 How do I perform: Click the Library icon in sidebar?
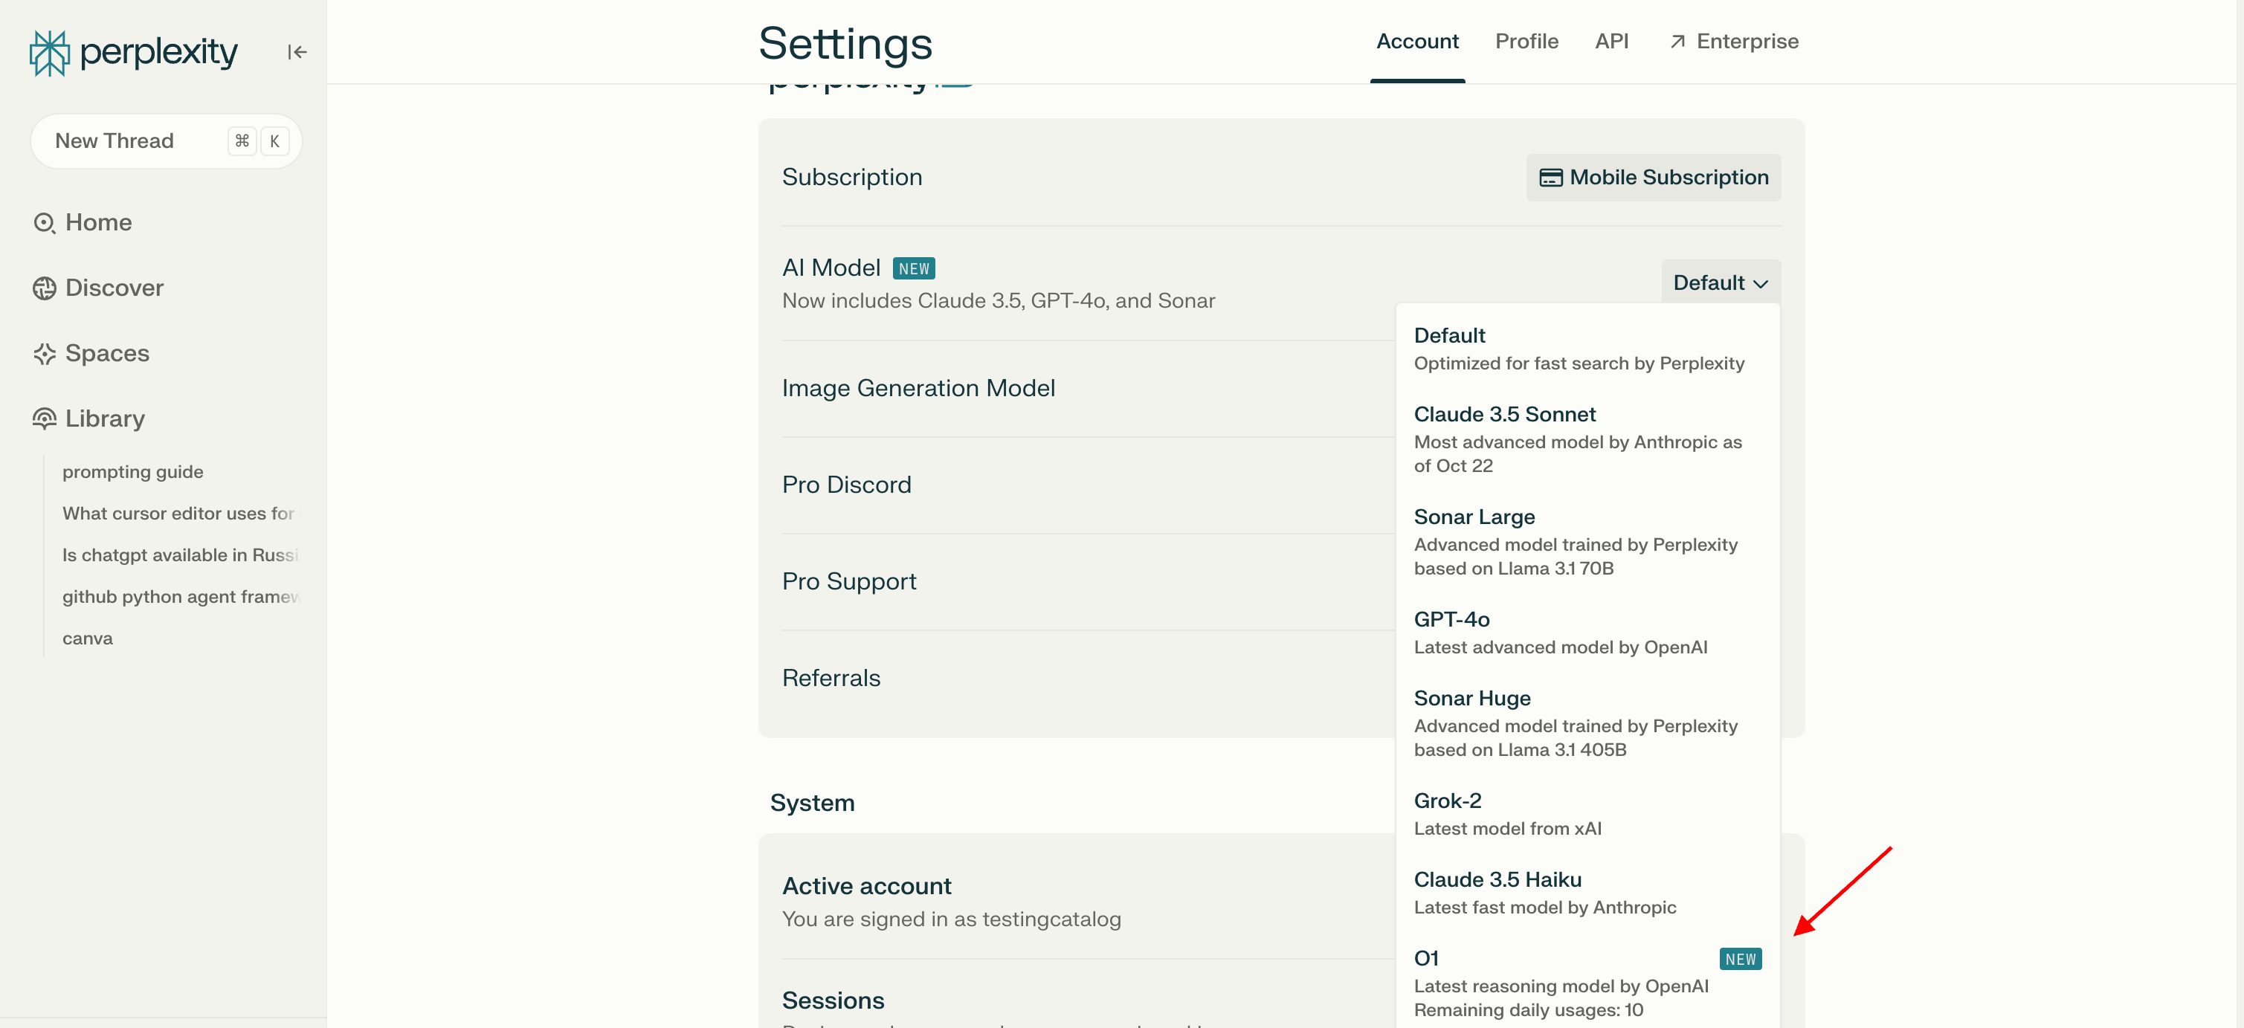45,419
